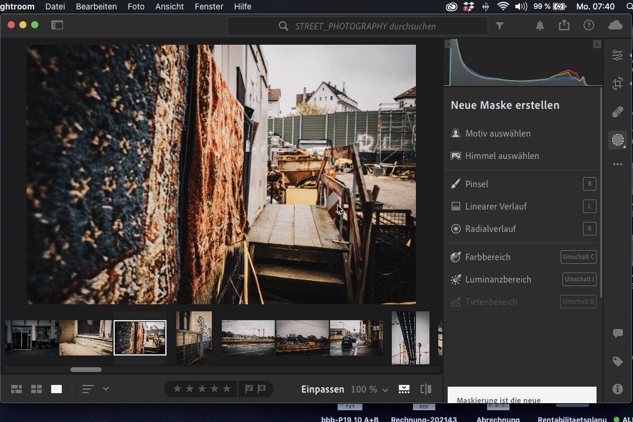Open the notifications bell

(x=539, y=25)
